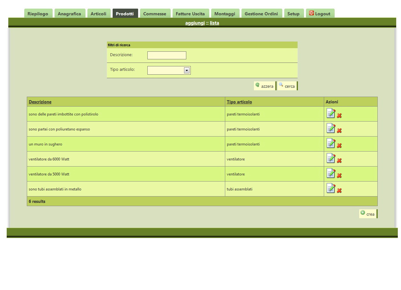The image size is (401, 290).
Task: Select the 'lista' link
Action: pyautogui.click(x=214, y=23)
